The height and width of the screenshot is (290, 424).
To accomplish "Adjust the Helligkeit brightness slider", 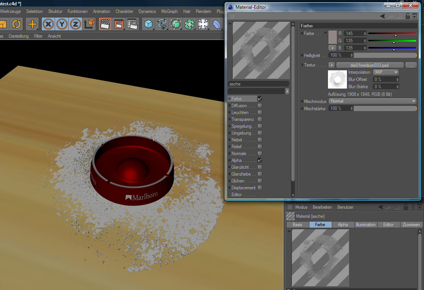I will [x=385, y=55].
